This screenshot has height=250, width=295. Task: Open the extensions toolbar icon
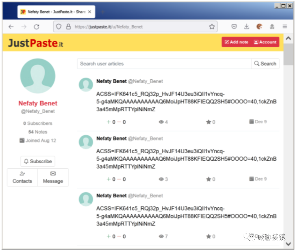pos(272,27)
